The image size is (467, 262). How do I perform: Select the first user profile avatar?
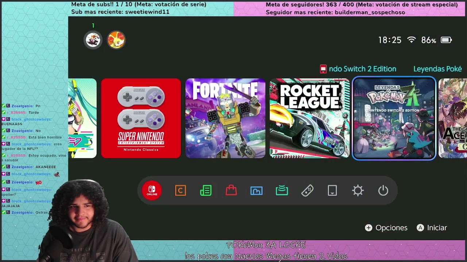[93, 40]
